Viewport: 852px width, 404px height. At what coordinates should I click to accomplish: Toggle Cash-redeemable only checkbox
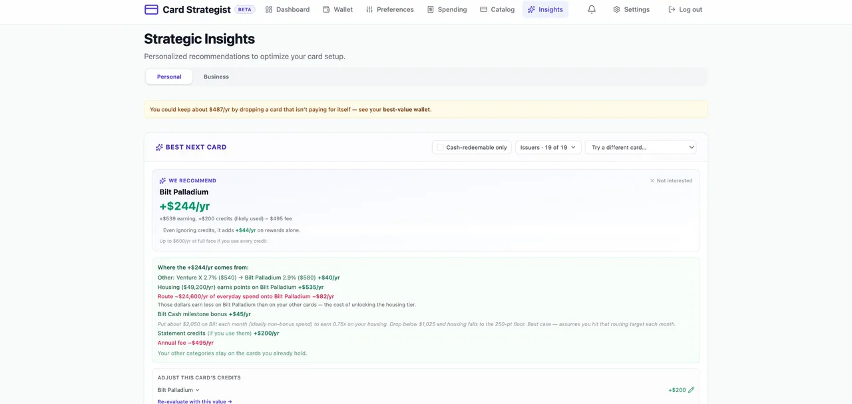coord(440,147)
